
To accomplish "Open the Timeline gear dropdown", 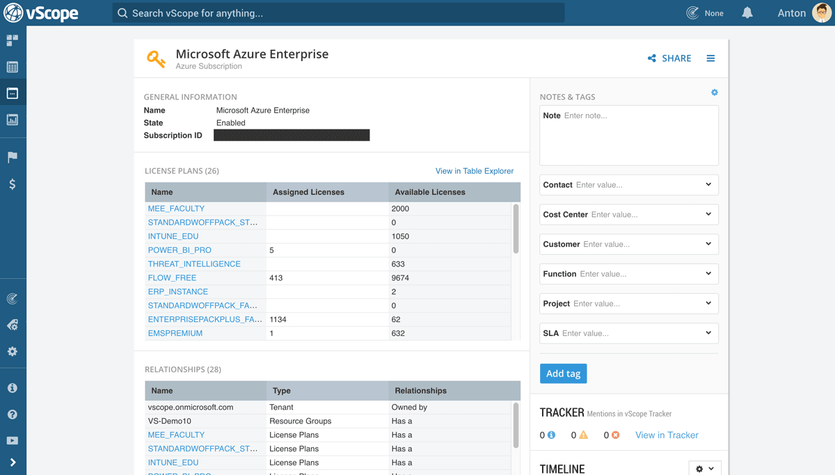I will tap(705, 469).
